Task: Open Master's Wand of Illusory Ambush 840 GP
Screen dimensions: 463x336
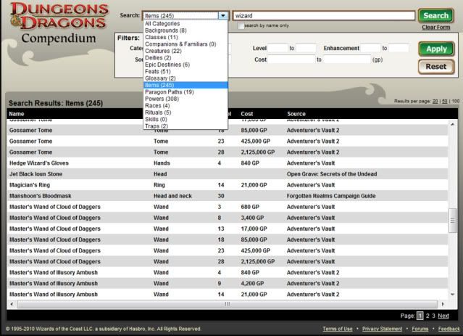Action: [x=54, y=272]
